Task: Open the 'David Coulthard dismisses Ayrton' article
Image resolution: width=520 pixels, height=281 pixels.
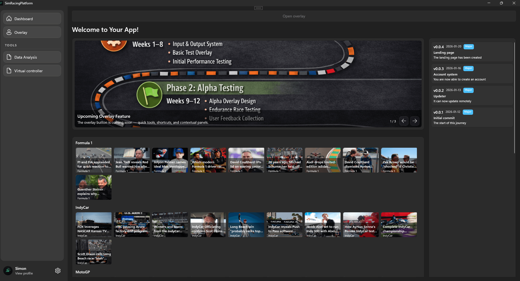Action: (361, 160)
